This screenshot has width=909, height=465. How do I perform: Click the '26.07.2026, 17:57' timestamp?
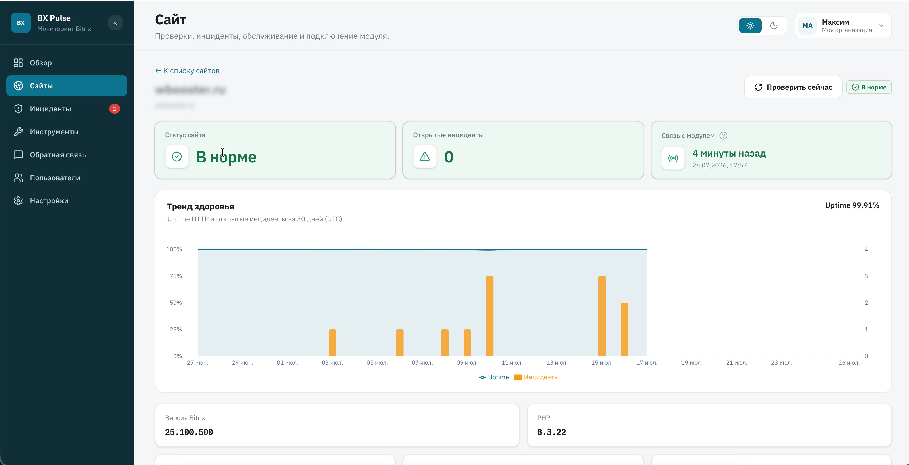719,165
